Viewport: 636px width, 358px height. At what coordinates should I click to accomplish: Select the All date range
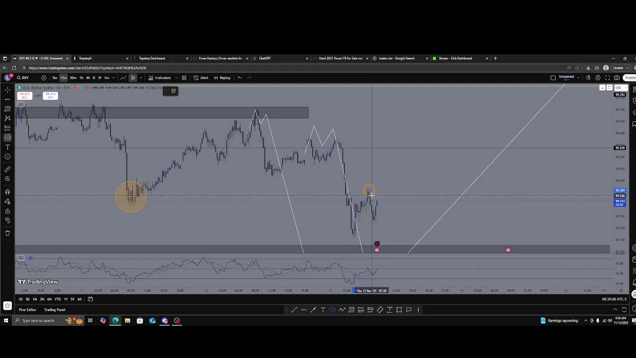click(79, 299)
